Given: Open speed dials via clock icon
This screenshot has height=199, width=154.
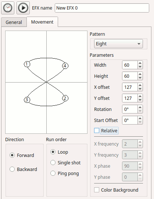Looking at the screenshot, I should (8, 8).
